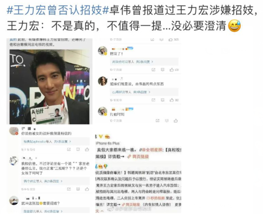The width and height of the screenshot is (263, 214).
Task: Click repost icon under the 挖坟了 comment
Action: click(154, 69)
